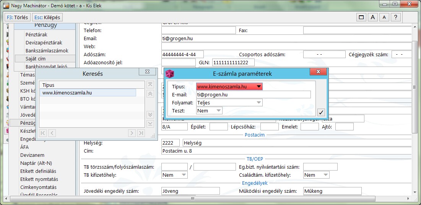Viewport: 421px width, 205px height.
Task: Move to top of Keresés list
Action: [150, 85]
